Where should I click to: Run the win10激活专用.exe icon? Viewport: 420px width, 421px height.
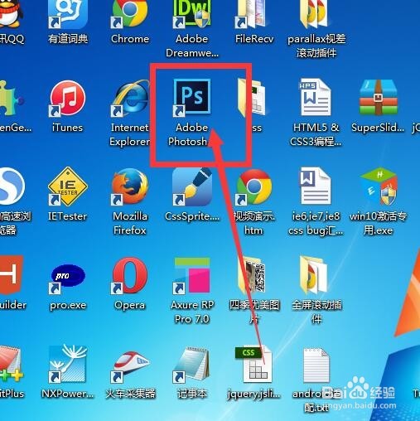pos(379,186)
